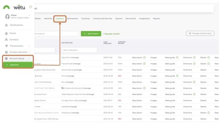The image size is (221, 123).
Task: Open Notifications bell icon
Action: (6, 25)
